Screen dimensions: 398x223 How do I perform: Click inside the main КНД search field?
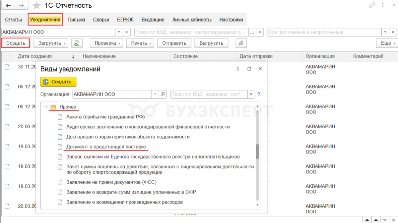click(191, 32)
